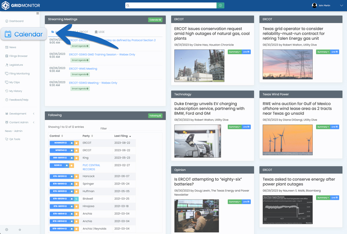Open My History in the sidebar
Viewport: 347px width, 234px height.
pyautogui.click(x=13, y=91)
